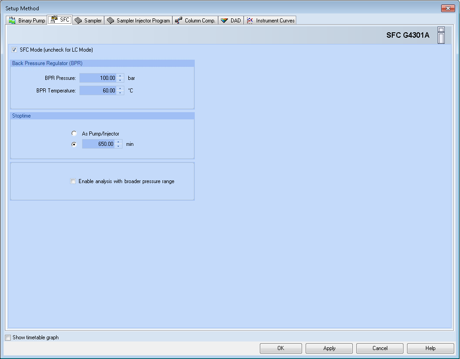The width and height of the screenshot is (460, 359).
Task: Increase stoptime minutes with up arrow
Action: (118, 142)
